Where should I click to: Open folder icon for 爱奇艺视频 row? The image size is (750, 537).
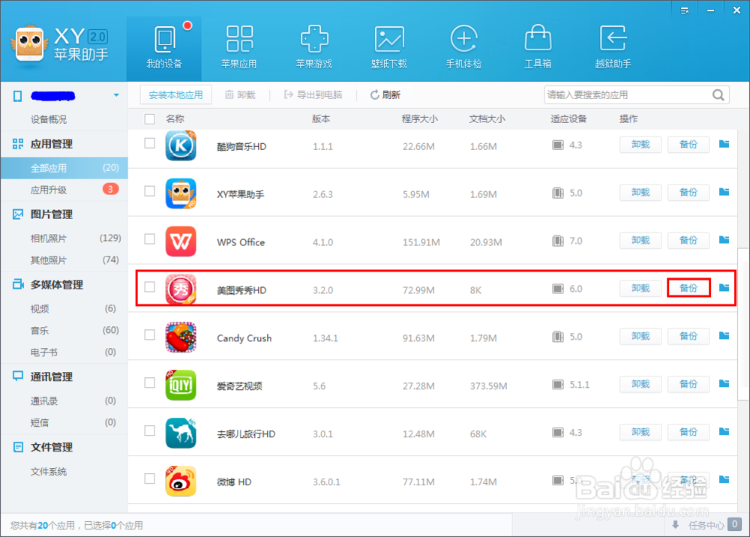pos(724,383)
